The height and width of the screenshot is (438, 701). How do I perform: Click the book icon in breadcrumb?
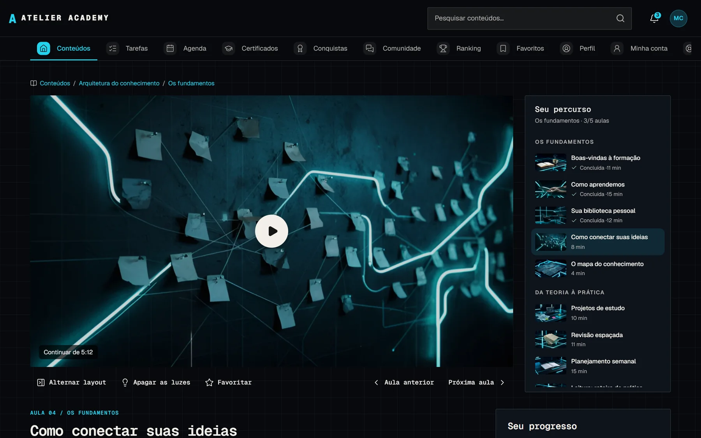[x=33, y=83]
